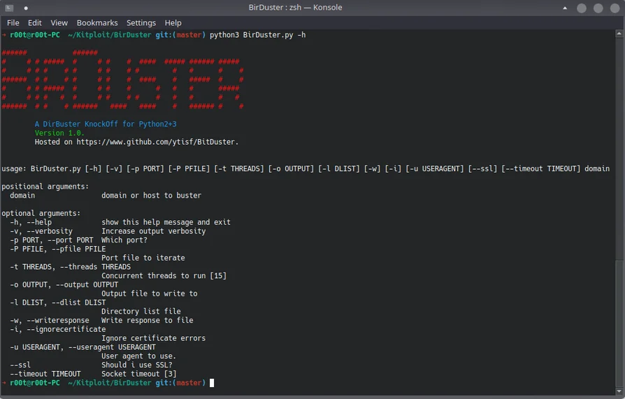Expand the Help menu

173,23
